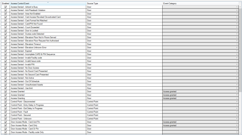The height and width of the screenshot is (135, 242).
Task: Click the Enabled column header
Action: [x=5, y=3]
